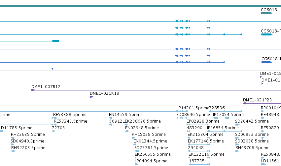281x166 pixels.
Task: Click the EST arrow glyph under EN14559.5prime
Action: pyautogui.click(x=110, y=118)
